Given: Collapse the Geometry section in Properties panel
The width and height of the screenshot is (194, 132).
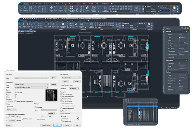Looking at the screenshot, I should pyautogui.click(x=187, y=60).
